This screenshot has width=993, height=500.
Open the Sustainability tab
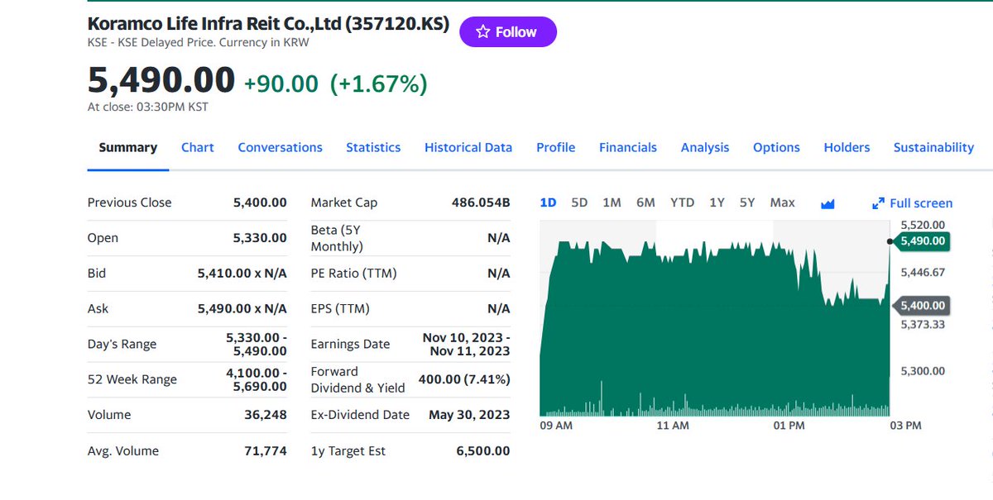(933, 147)
